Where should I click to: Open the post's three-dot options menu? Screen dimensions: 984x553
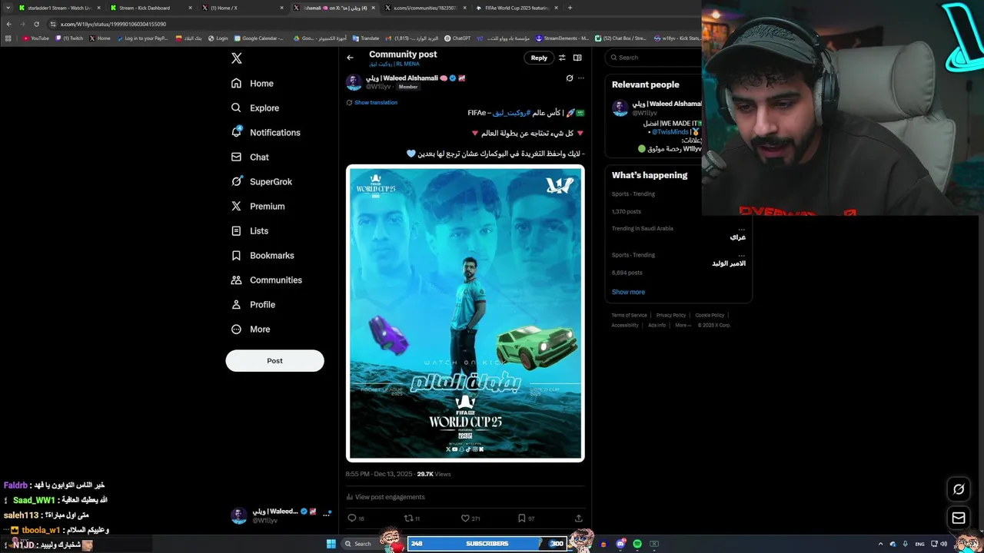coord(581,78)
